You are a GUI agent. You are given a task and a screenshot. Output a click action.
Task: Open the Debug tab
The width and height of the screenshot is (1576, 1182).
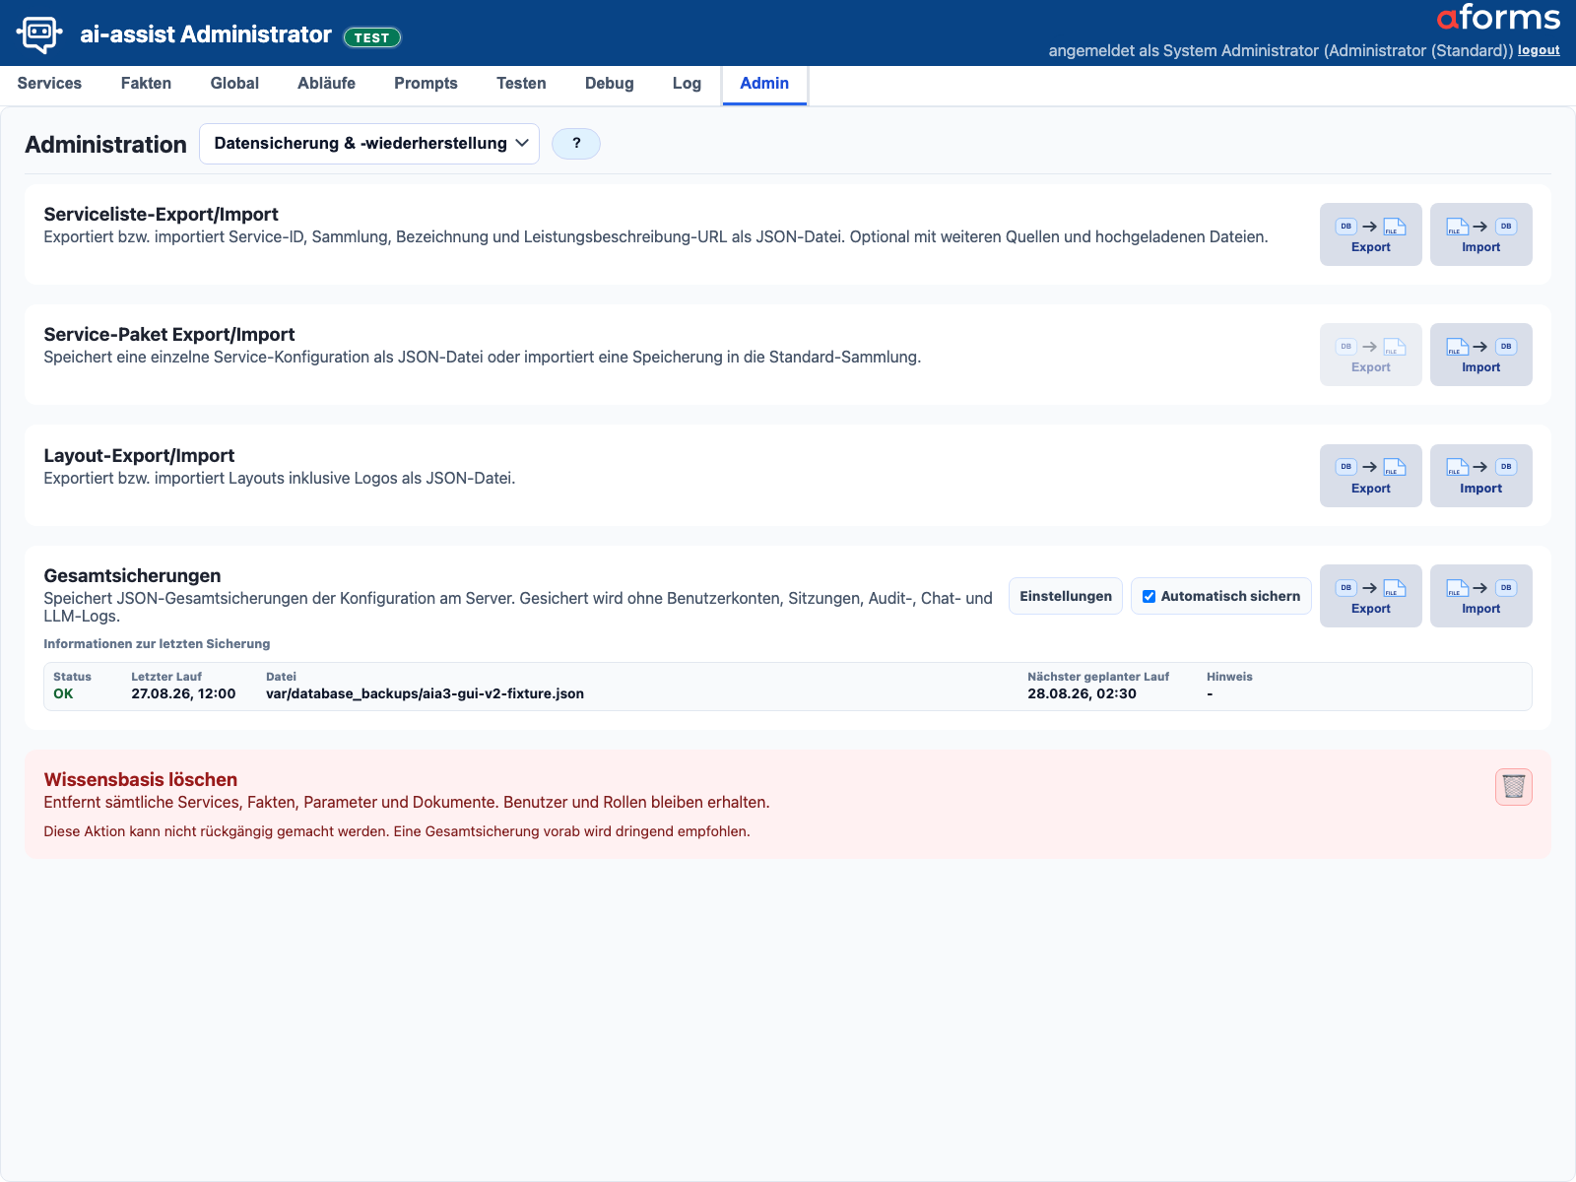pos(609,84)
